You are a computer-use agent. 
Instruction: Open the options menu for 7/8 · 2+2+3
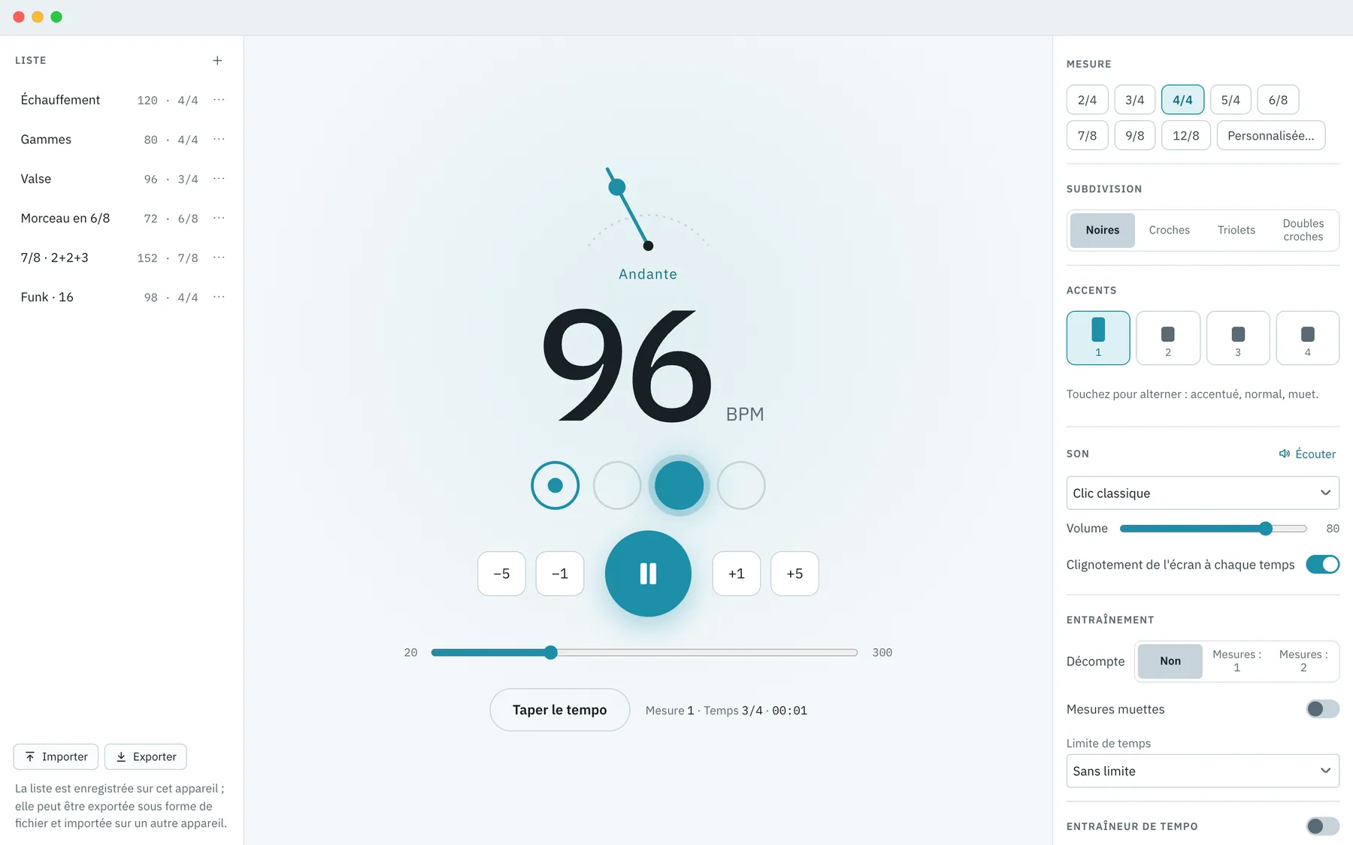point(219,258)
